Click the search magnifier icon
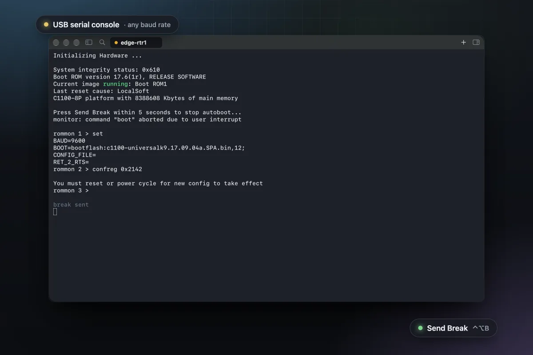This screenshot has width=533, height=355. point(102,43)
